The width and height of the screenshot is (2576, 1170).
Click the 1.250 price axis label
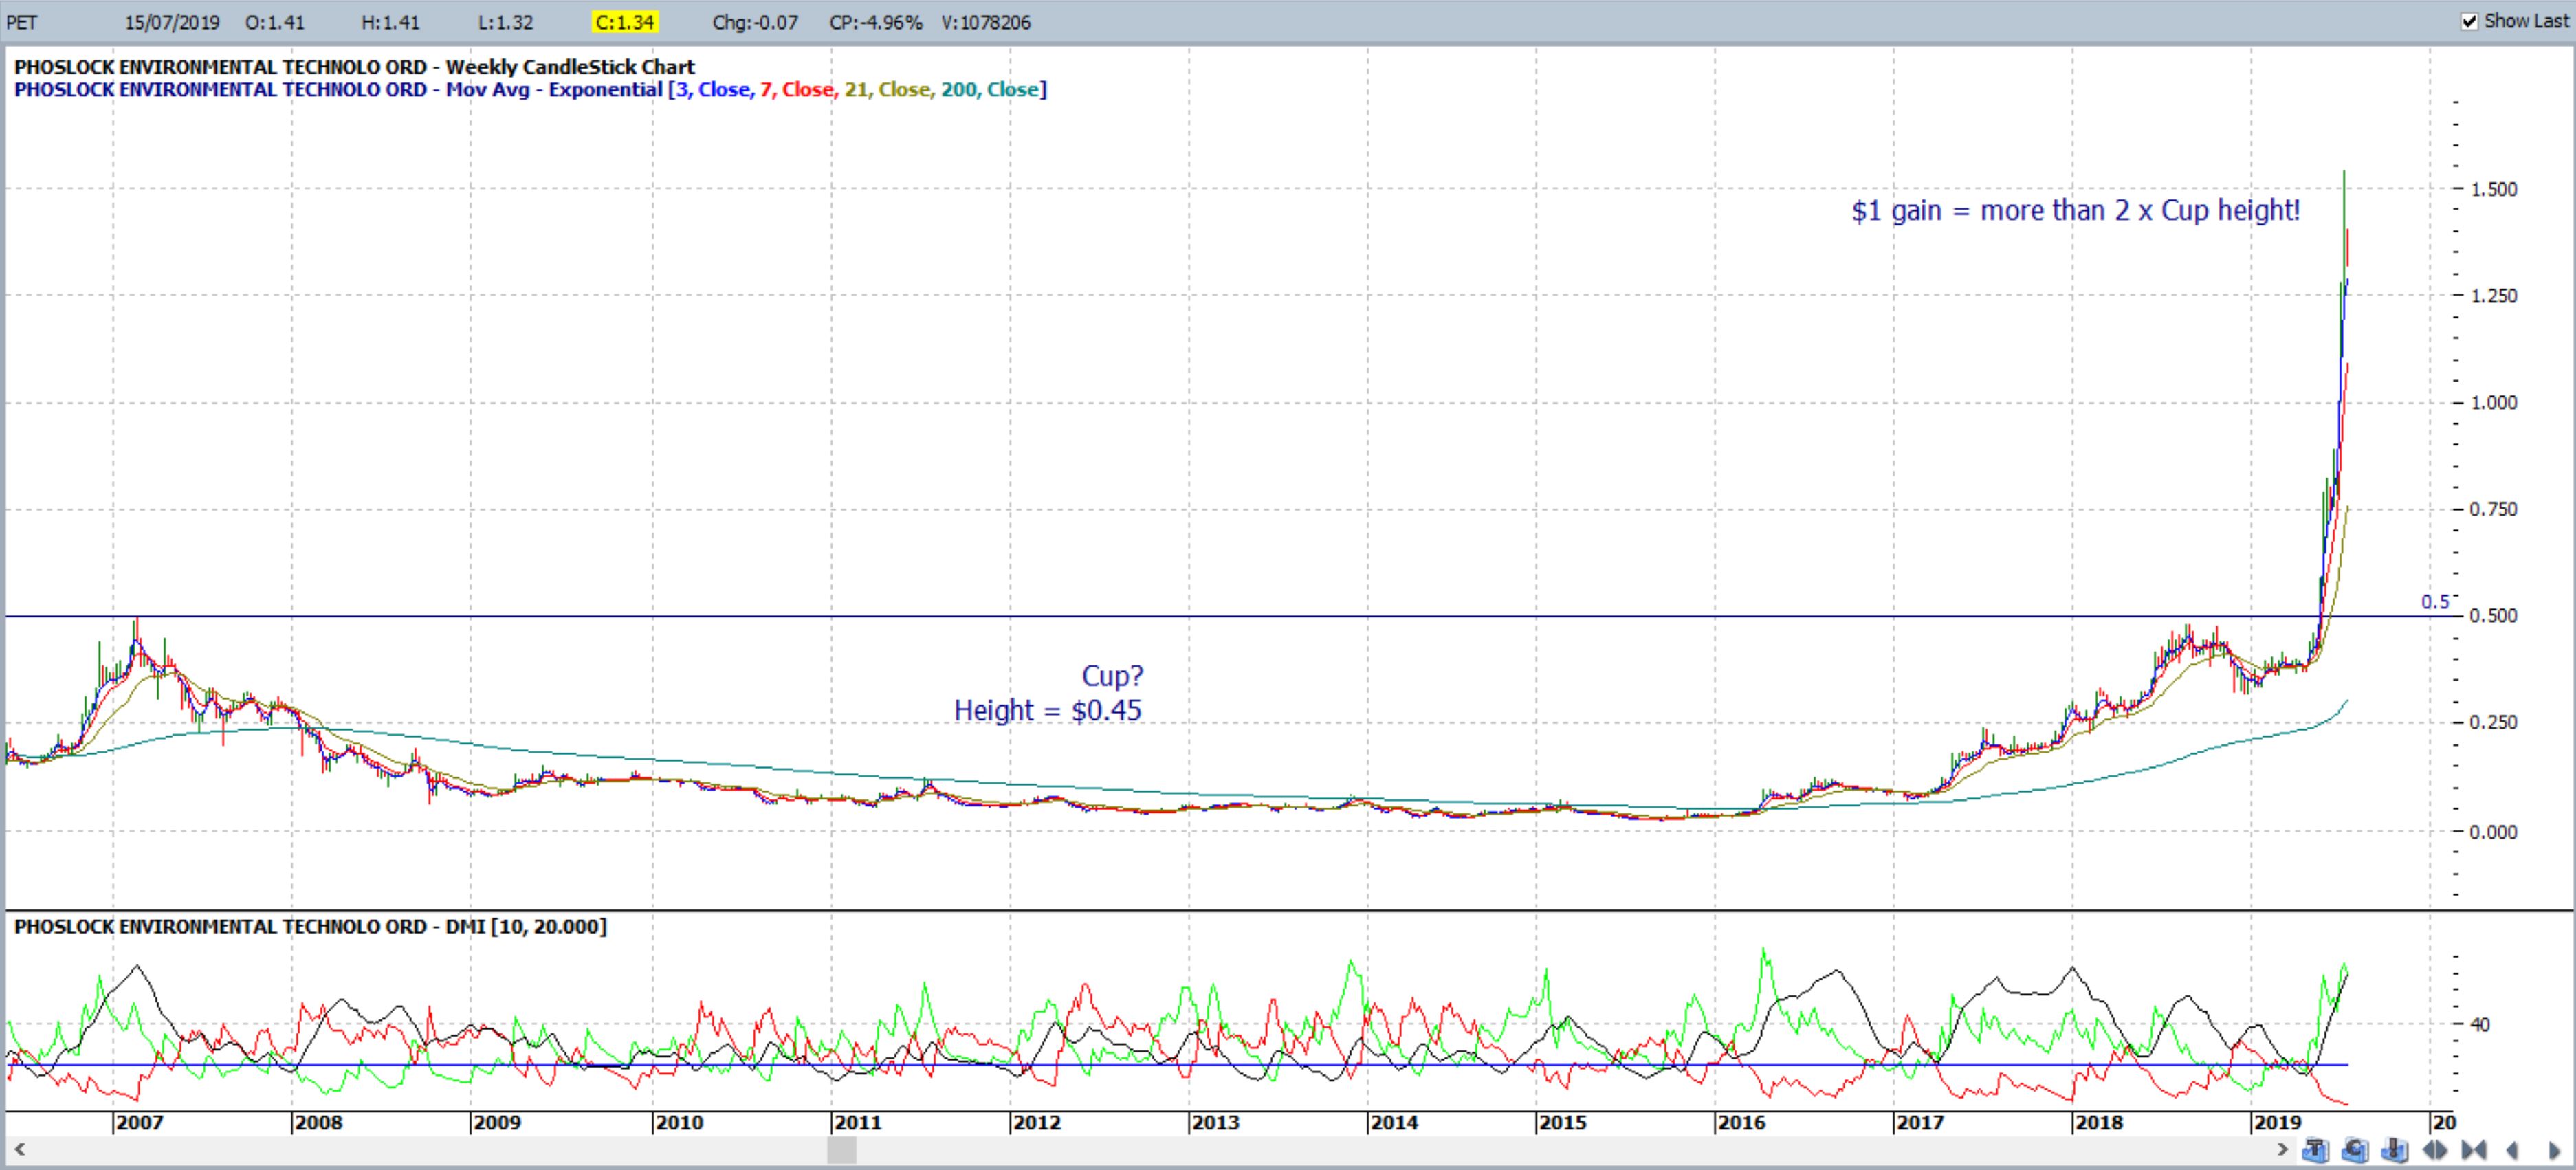coord(2493,296)
